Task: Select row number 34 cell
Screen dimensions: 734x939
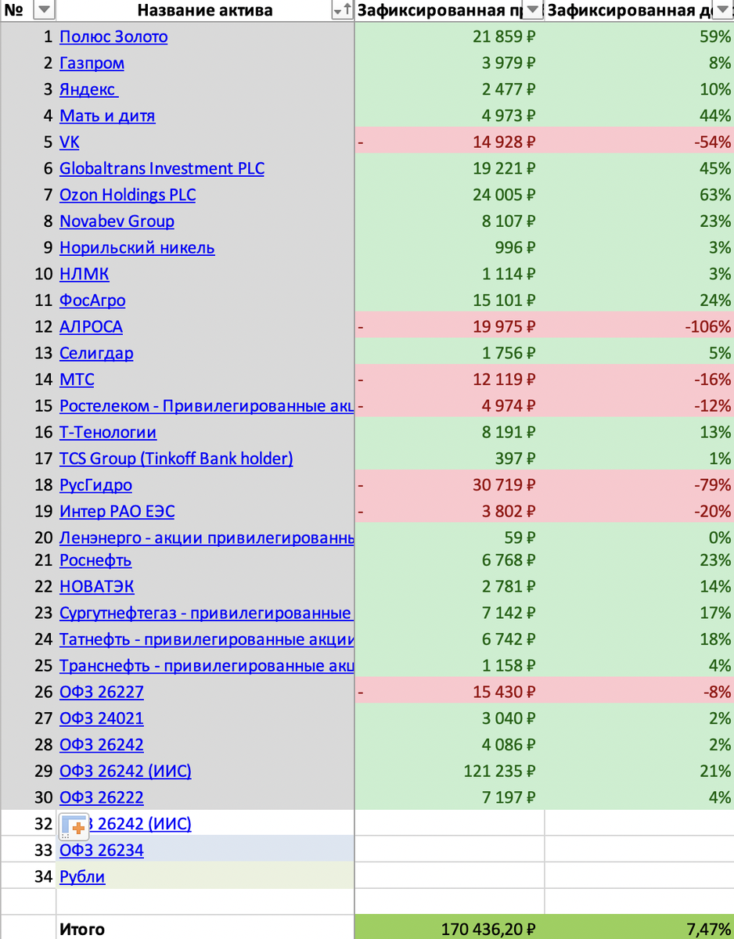Action: point(28,876)
